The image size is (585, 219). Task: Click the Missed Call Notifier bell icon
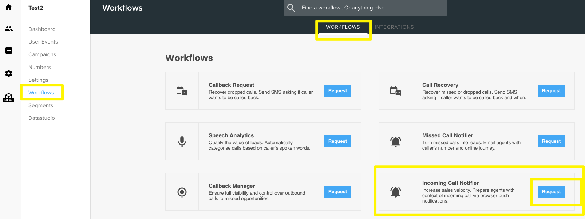(396, 141)
